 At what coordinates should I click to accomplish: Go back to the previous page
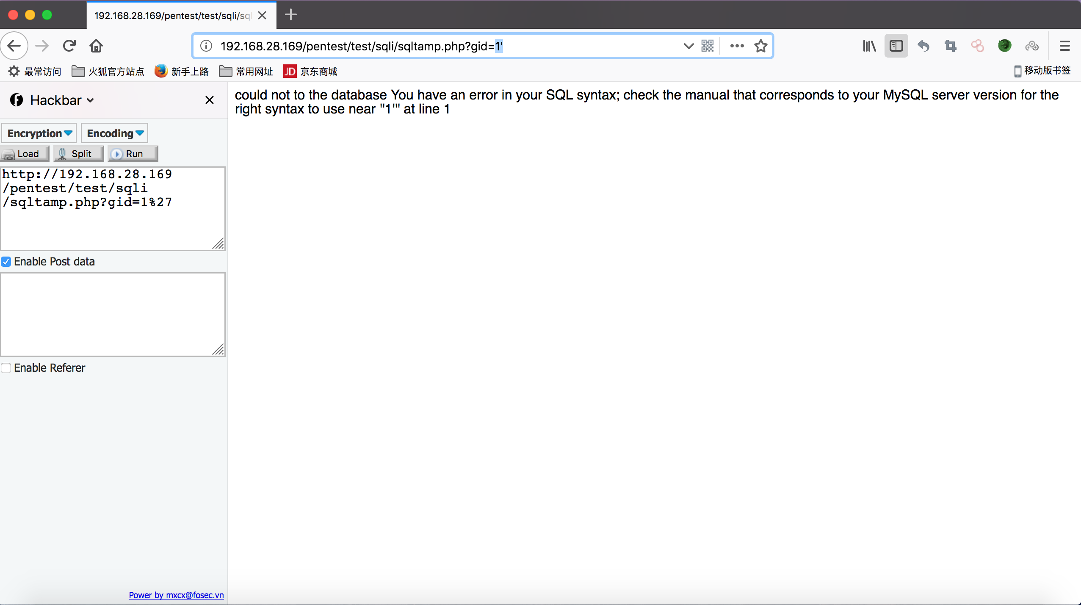(x=14, y=46)
